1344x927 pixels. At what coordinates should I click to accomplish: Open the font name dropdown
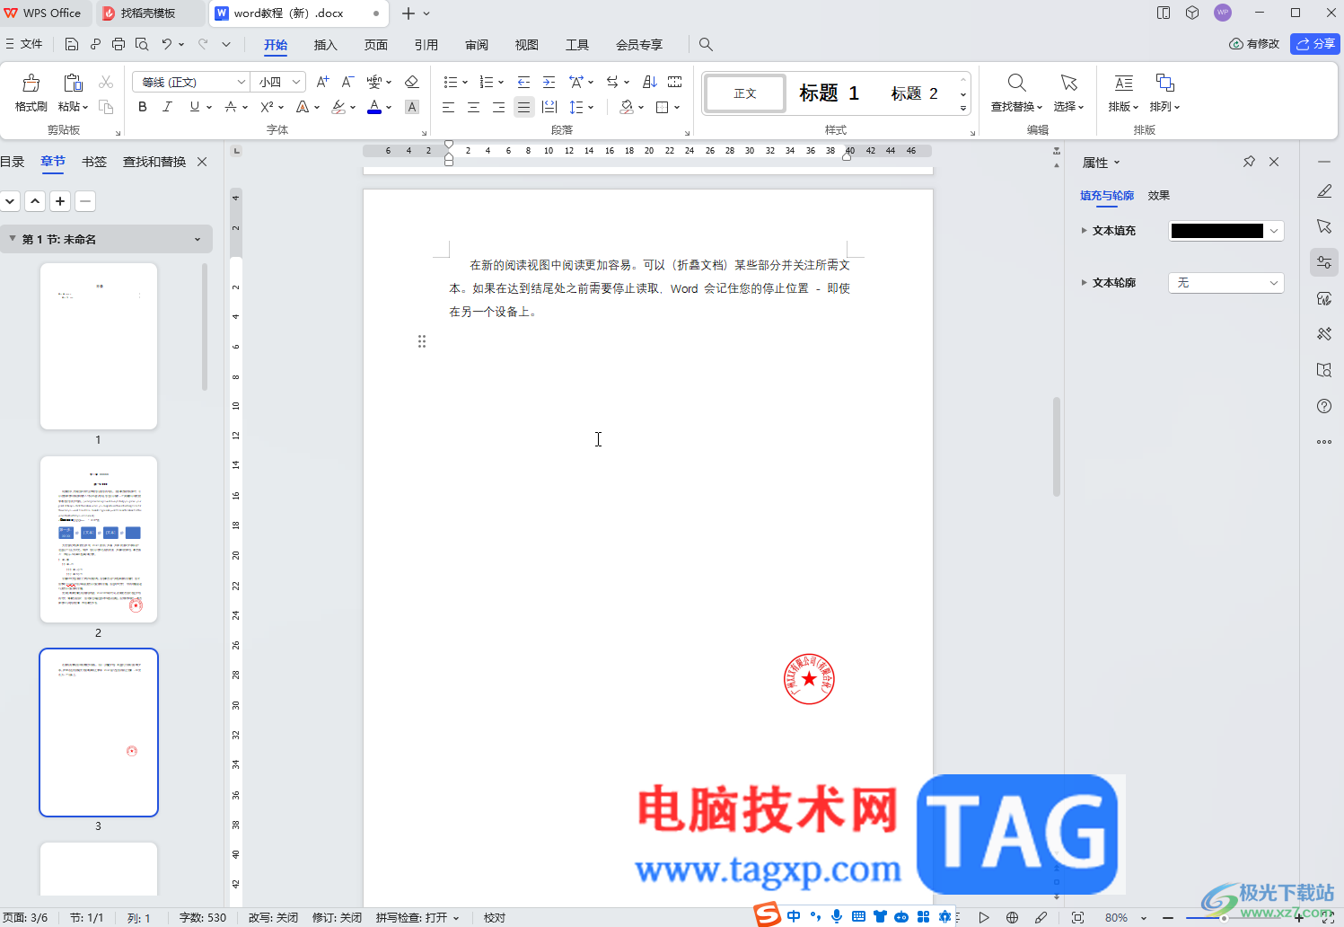tap(241, 82)
